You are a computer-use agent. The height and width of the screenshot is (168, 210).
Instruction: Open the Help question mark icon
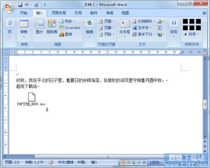(x=205, y=13)
